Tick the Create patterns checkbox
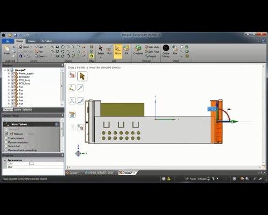The image size is (268, 215). pos(6,138)
